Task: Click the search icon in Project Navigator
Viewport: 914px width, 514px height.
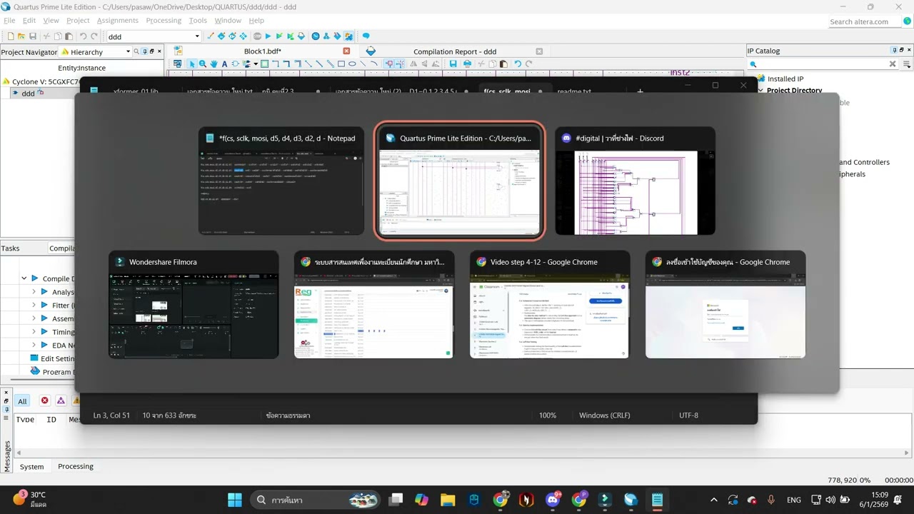Action: (136, 51)
